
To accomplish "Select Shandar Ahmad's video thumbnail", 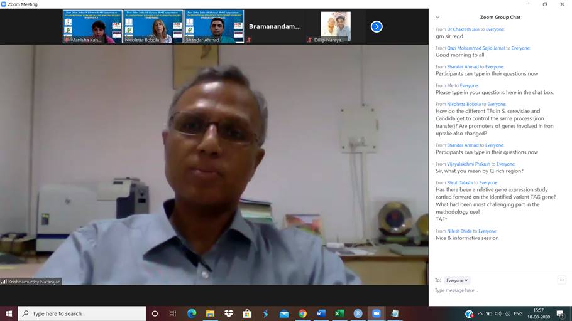I will point(214,26).
